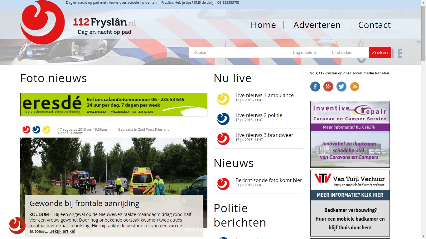Open the Eind datum date field
The height and width of the screenshot is (239, 426).
coord(349,52)
